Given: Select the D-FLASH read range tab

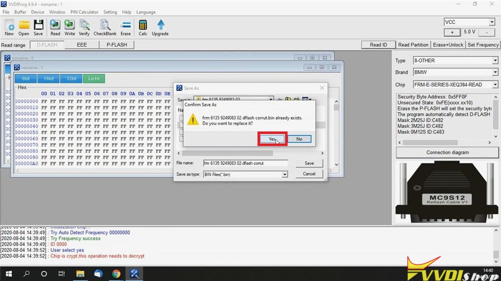Looking at the screenshot, I should 47,44.
